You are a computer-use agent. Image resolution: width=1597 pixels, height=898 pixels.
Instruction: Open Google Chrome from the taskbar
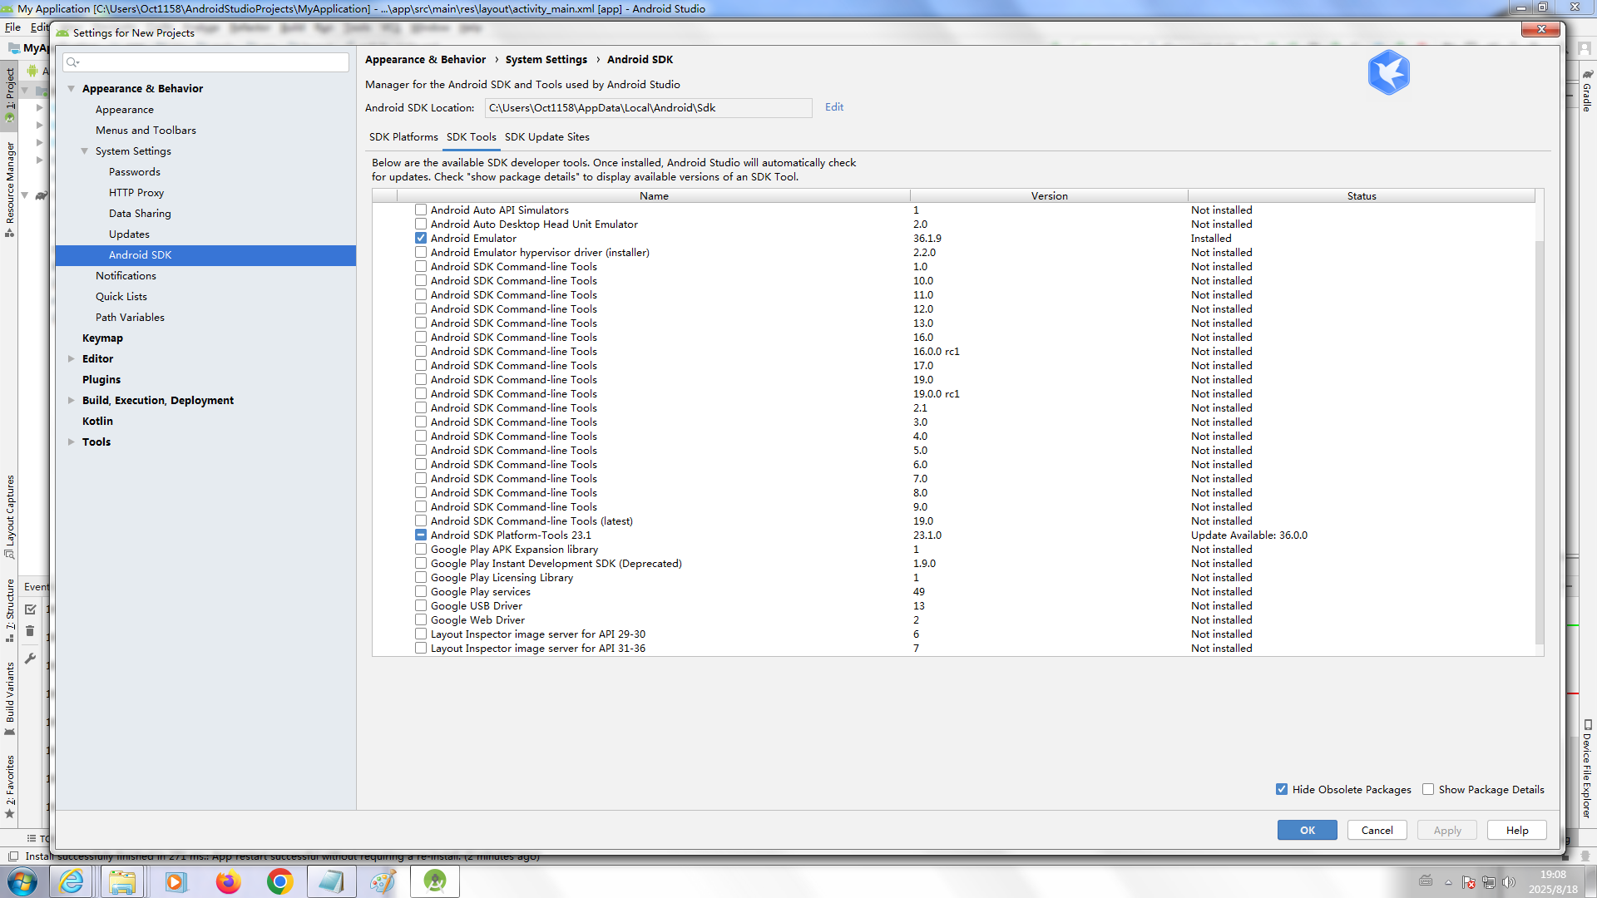pyautogui.click(x=280, y=881)
